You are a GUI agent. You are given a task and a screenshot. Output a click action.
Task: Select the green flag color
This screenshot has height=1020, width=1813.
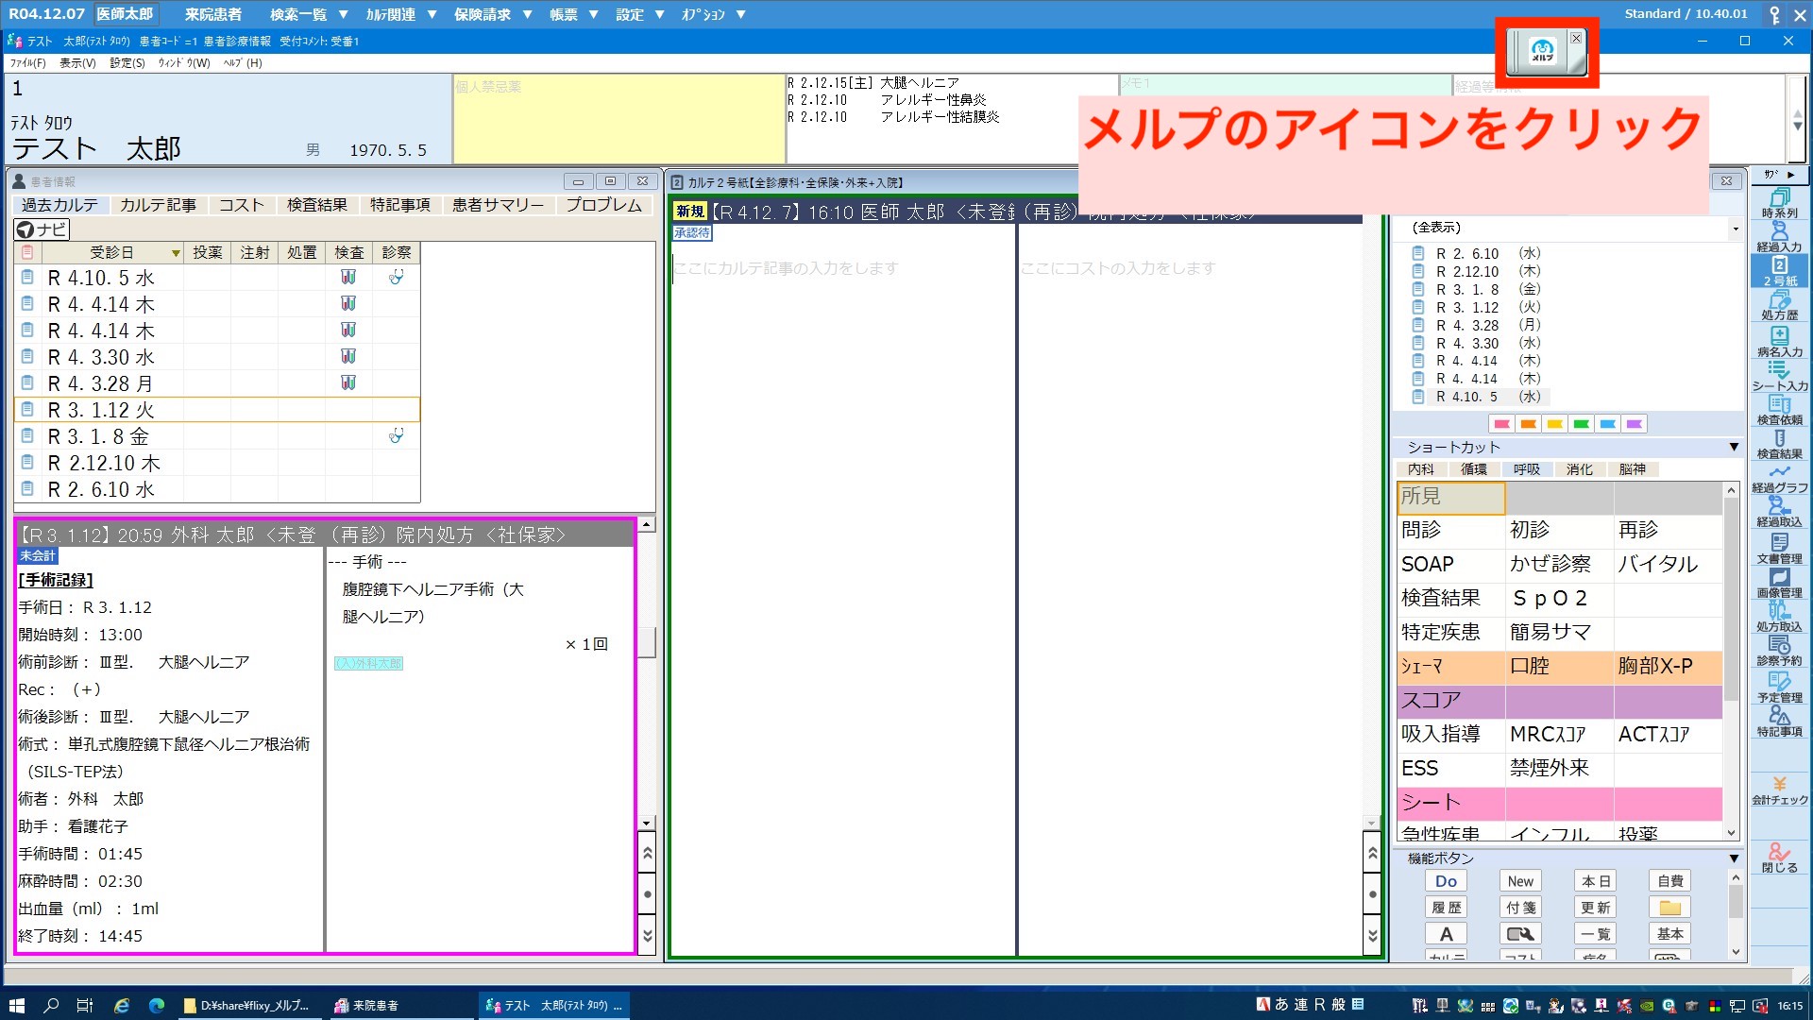[x=1581, y=424]
